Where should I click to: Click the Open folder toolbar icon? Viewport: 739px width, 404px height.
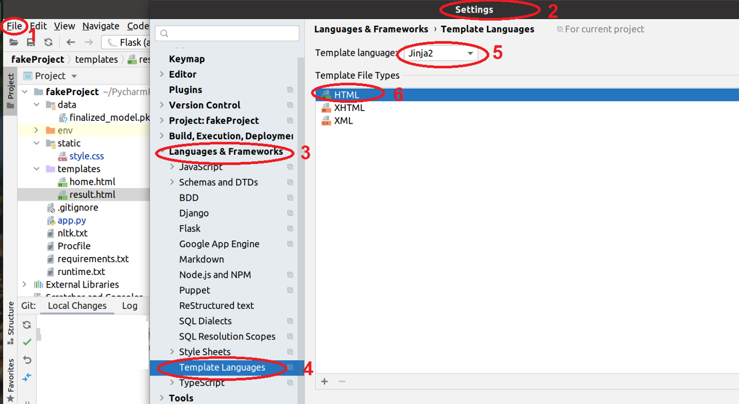point(14,43)
